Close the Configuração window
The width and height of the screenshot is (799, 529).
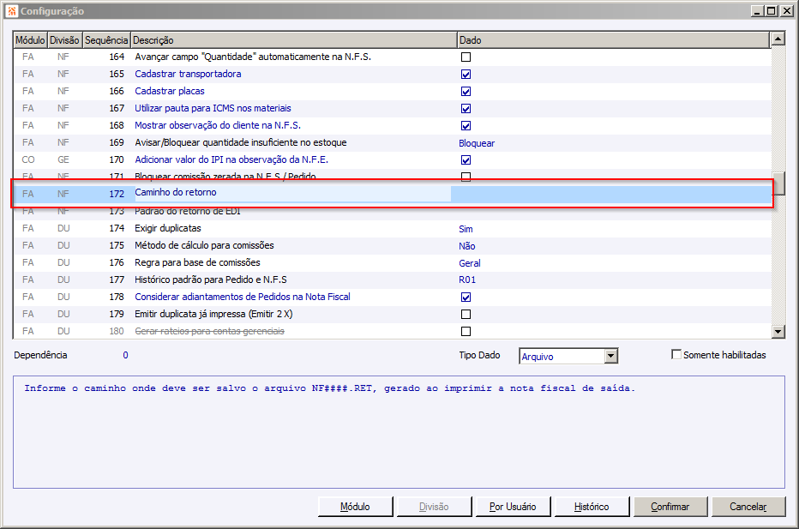coord(786,10)
